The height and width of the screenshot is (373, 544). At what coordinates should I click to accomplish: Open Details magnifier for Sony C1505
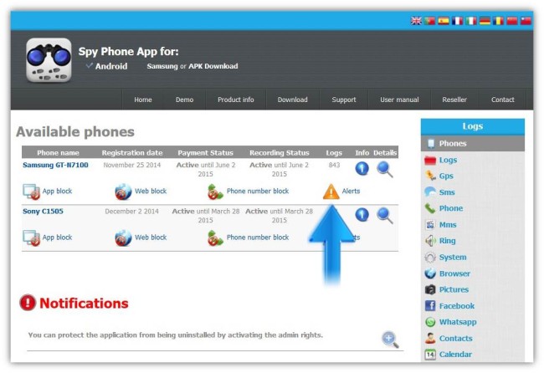385,216
